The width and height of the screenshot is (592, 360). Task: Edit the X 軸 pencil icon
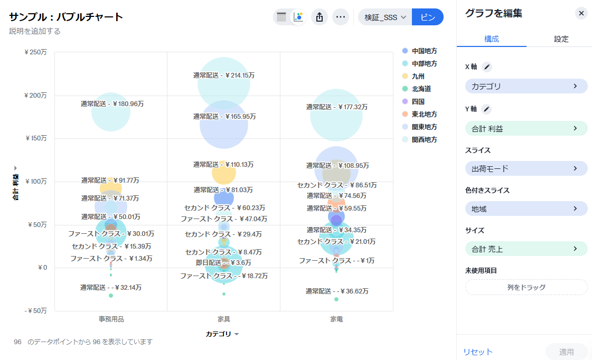coord(487,67)
